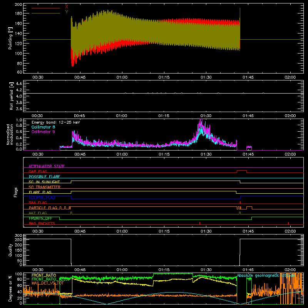Select the BAD_PACKETS label
Image resolution: width=308 pixels, height=308 pixels.
[42, 223]
